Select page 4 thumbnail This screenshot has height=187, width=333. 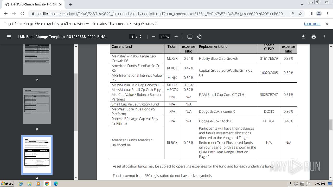click(x=37, y=155)
